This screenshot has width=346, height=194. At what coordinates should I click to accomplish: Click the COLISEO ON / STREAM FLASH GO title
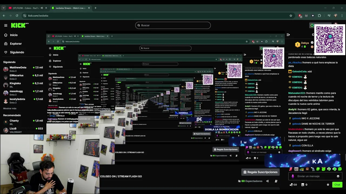(121, 176)
